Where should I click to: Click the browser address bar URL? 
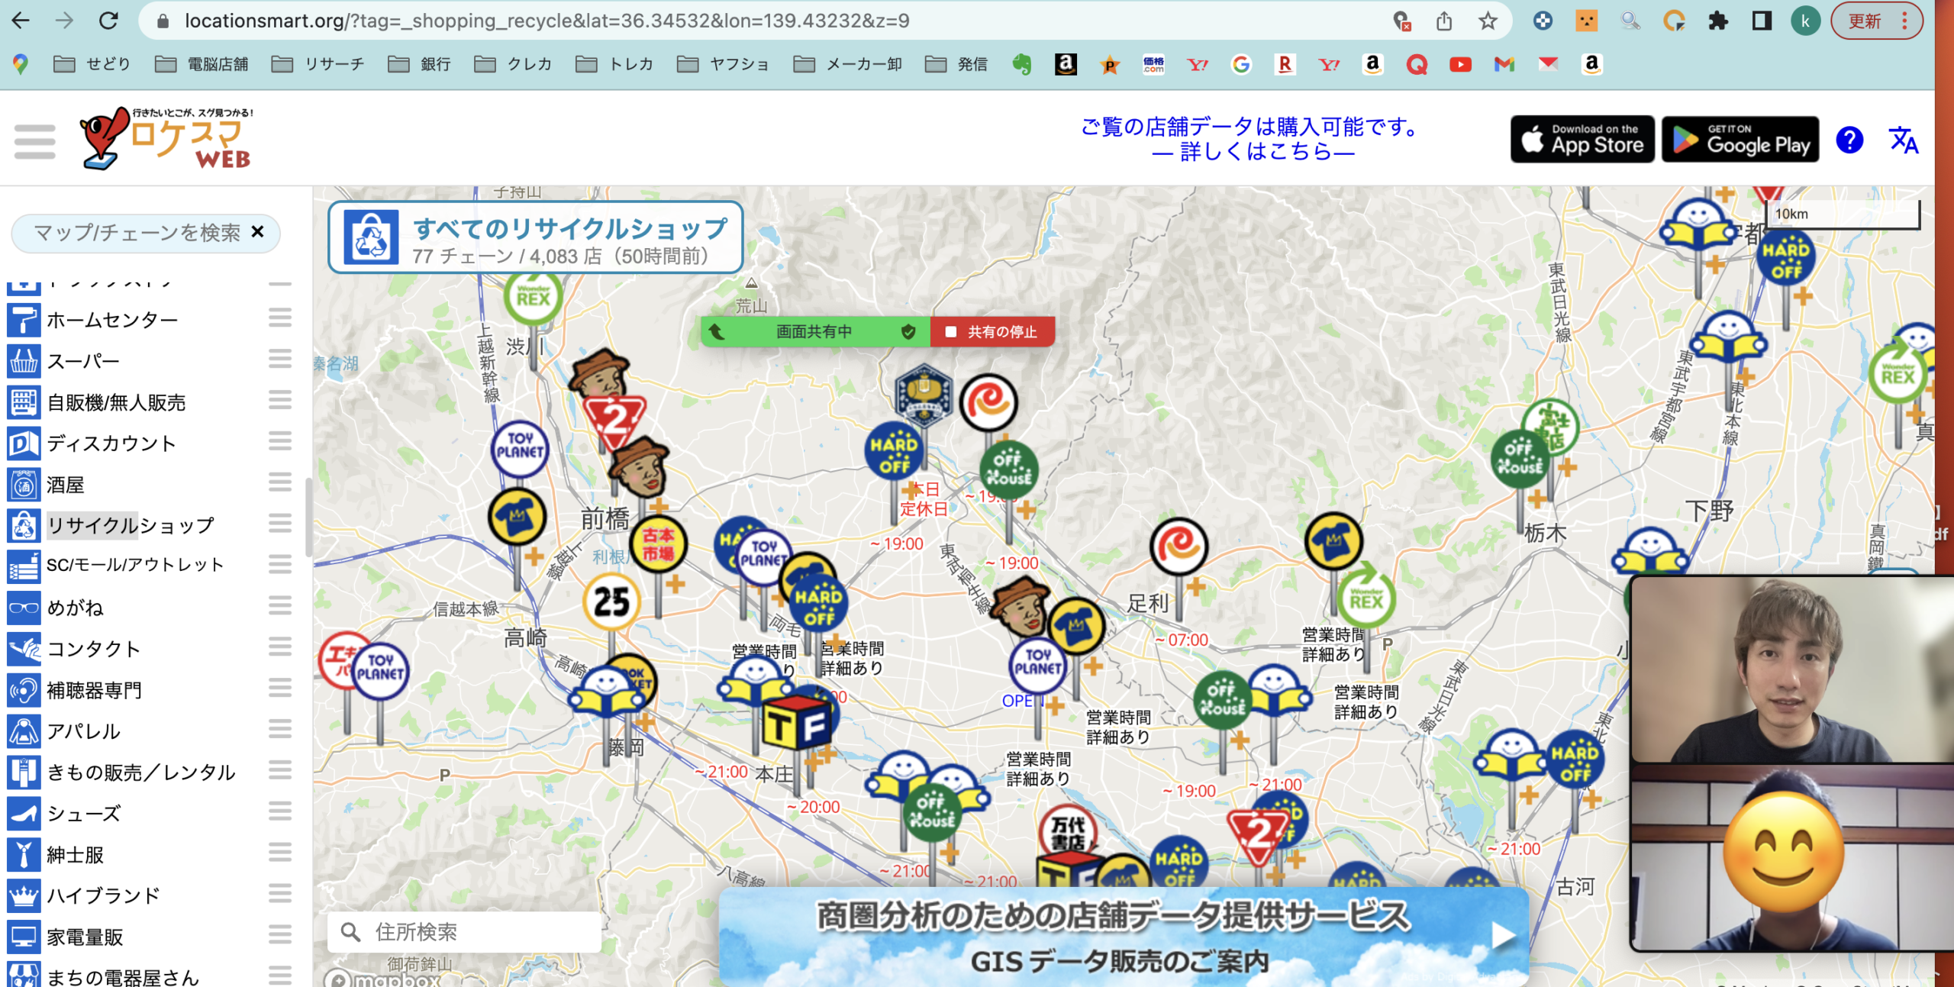[x=547, y=21]
